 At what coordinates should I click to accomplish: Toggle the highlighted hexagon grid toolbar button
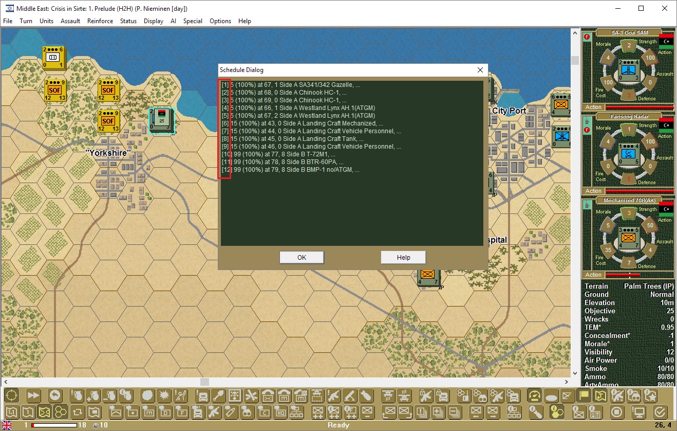coord(61,412)
